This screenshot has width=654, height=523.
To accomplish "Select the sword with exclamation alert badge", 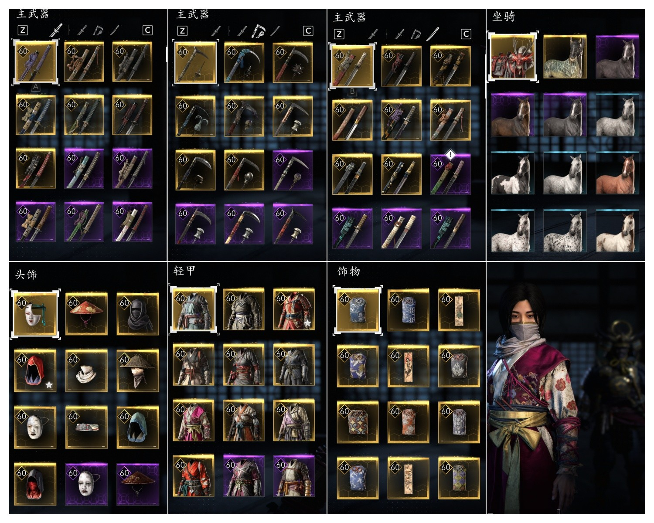I will pyautogui.click(x=450, y=174).
